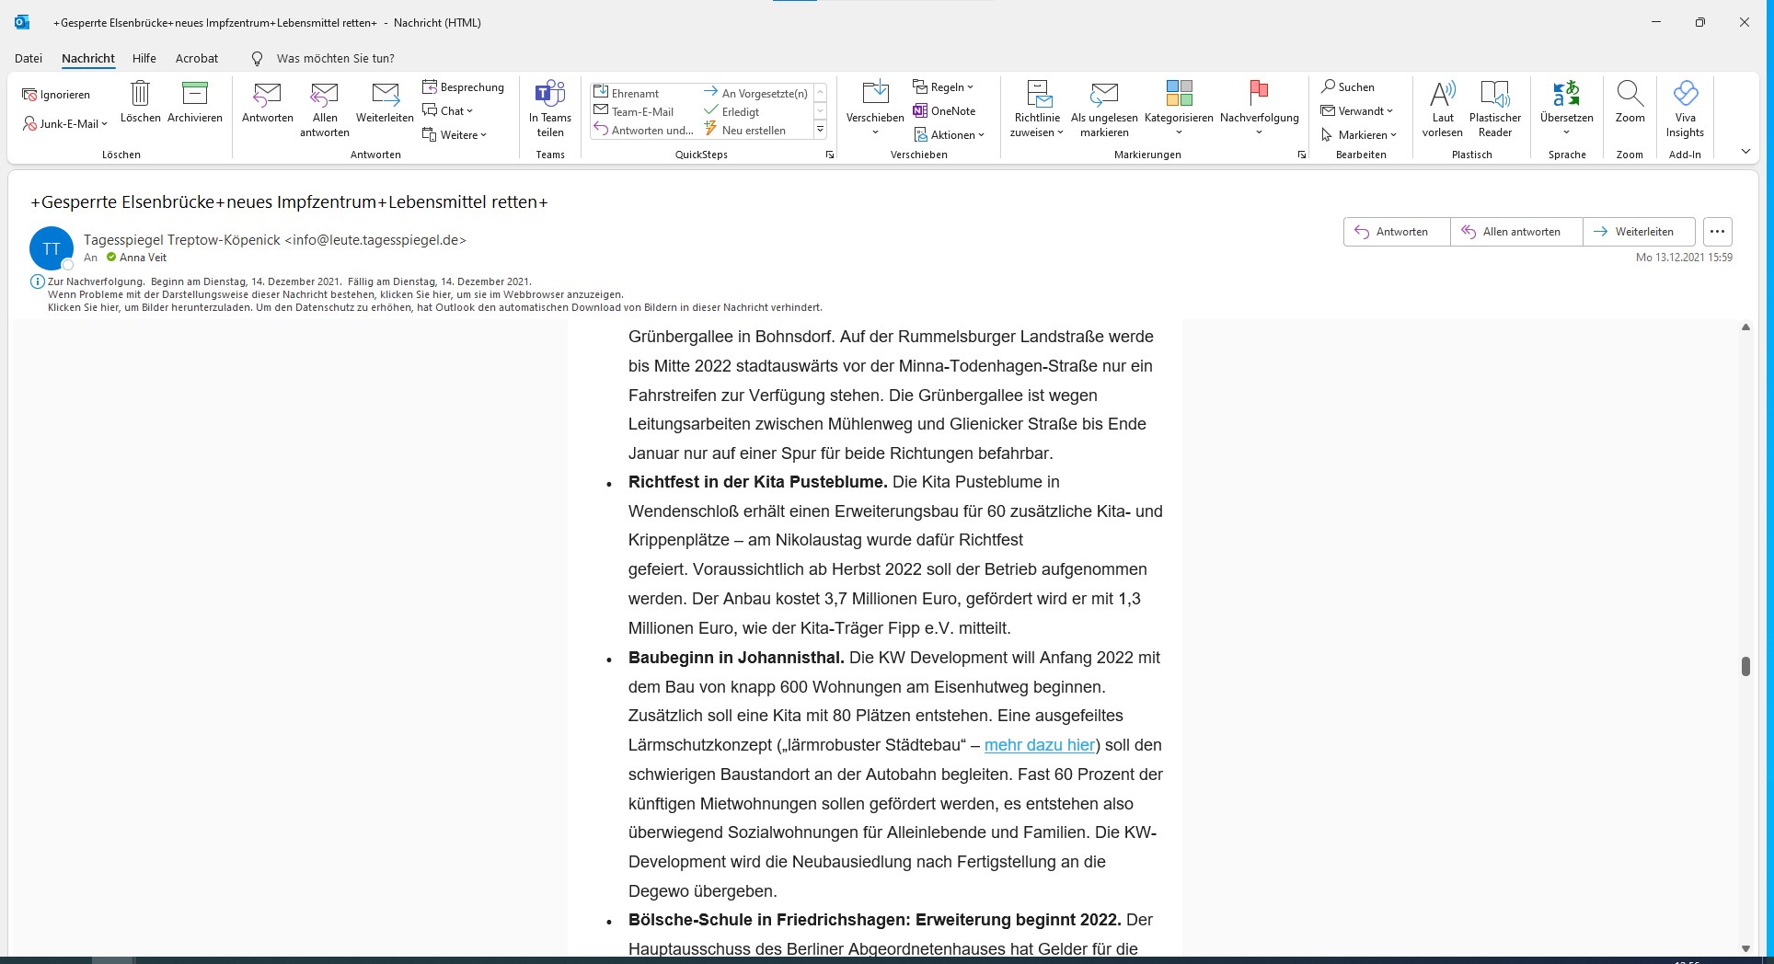Start Laut vorlesen read aloud
1774x964 pixels.
1443,109
